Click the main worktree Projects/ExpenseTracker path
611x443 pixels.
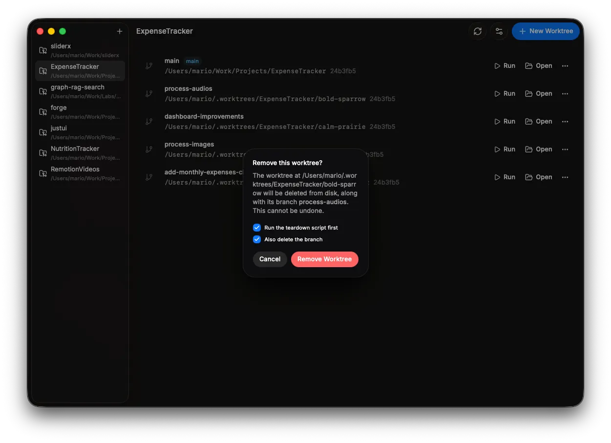pos(245,71)
